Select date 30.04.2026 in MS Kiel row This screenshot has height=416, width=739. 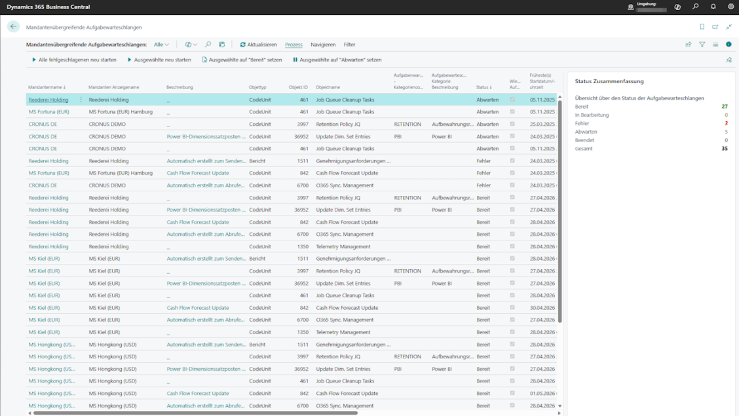coord(542,308)
